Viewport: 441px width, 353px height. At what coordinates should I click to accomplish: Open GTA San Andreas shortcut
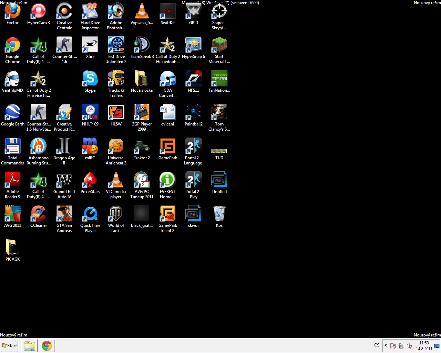click(64, 219)
